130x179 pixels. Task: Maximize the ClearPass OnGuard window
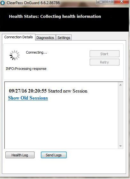click(110, 2)
